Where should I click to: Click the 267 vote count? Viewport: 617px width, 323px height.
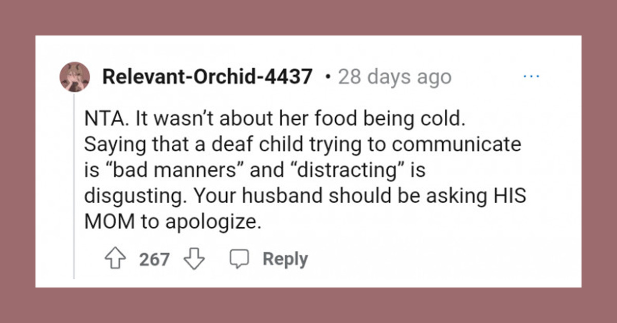[153, 259]
